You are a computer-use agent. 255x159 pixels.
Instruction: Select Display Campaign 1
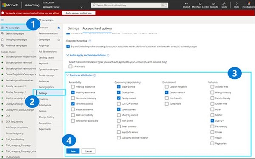pos(16,92)
